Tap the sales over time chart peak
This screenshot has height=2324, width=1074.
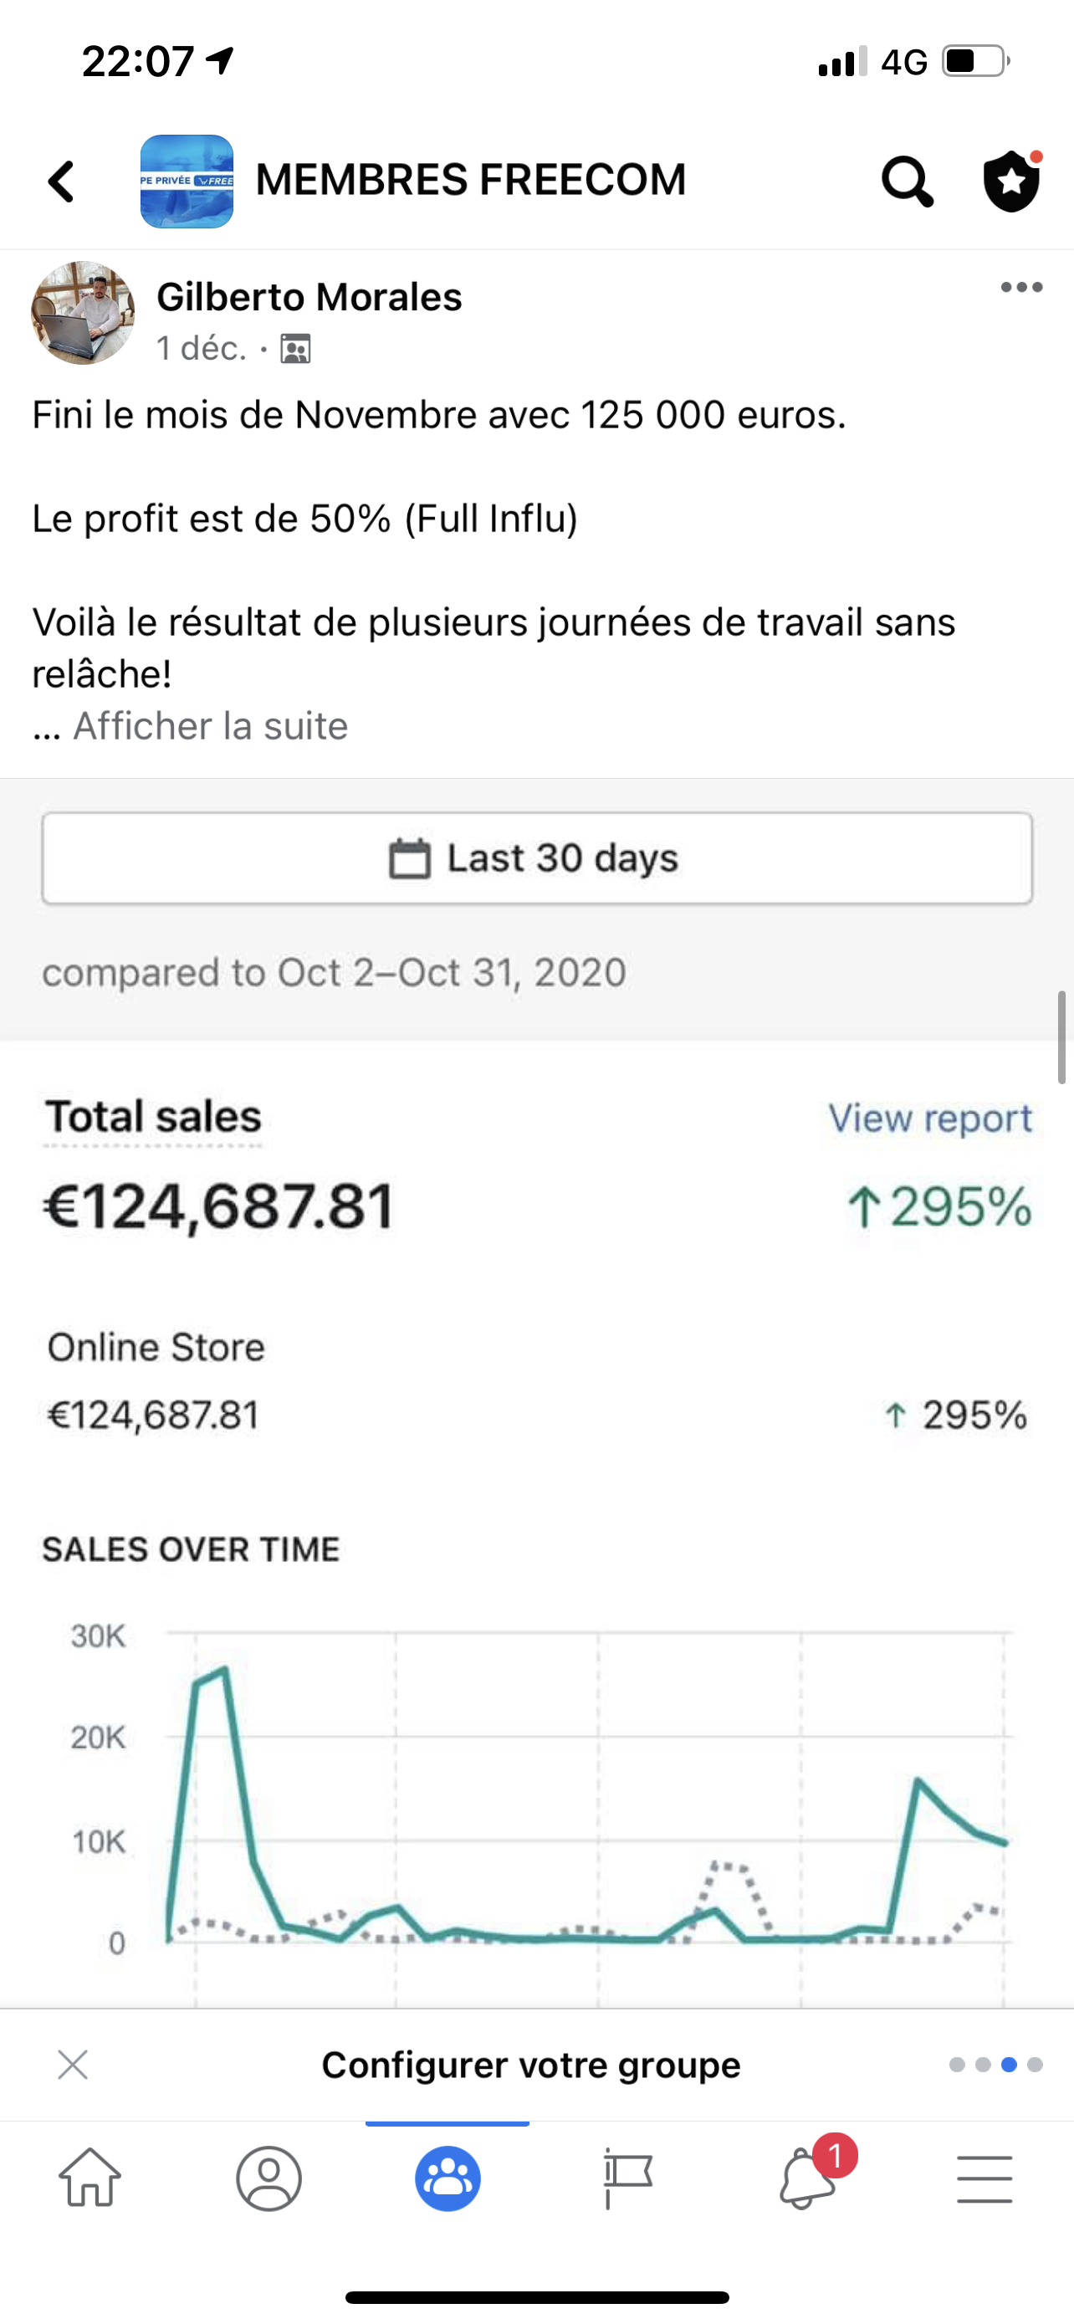(x=223, y=1669)
